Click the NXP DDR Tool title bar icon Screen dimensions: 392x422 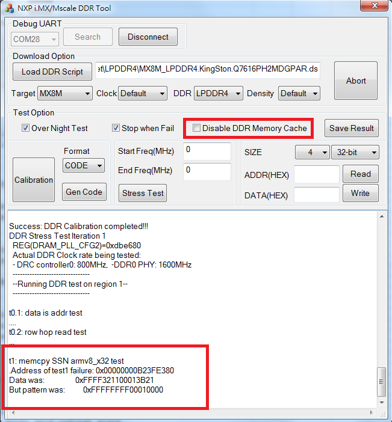10,8
